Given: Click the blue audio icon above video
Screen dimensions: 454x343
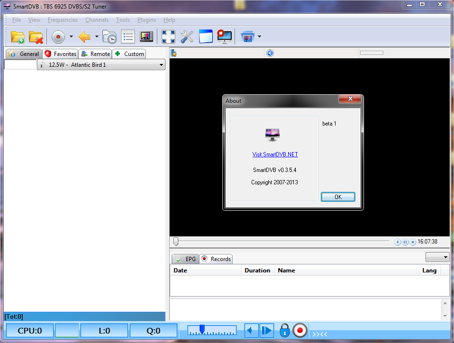Looking at the screenshot, I should pyautogui.click(x=270, y=53).
